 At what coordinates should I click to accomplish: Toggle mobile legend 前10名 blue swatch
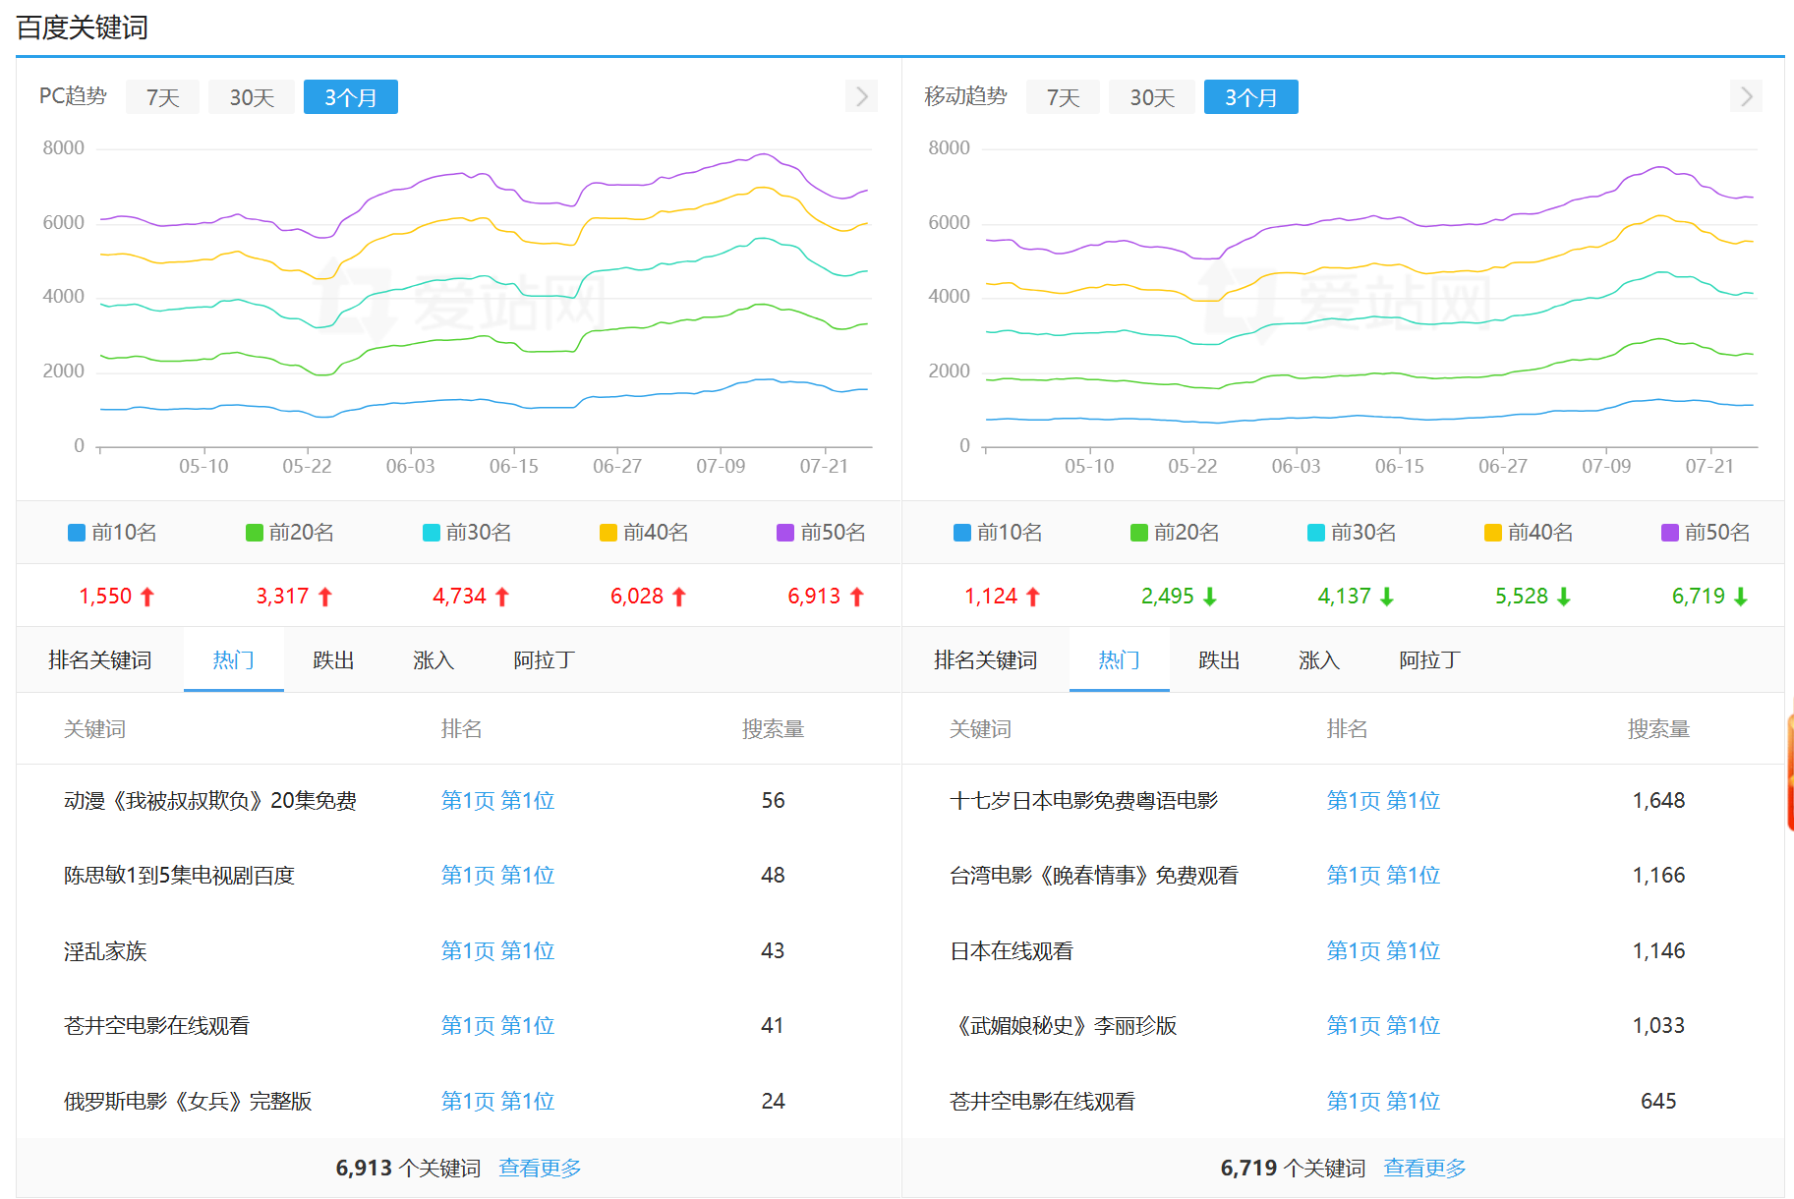(962, 533)
